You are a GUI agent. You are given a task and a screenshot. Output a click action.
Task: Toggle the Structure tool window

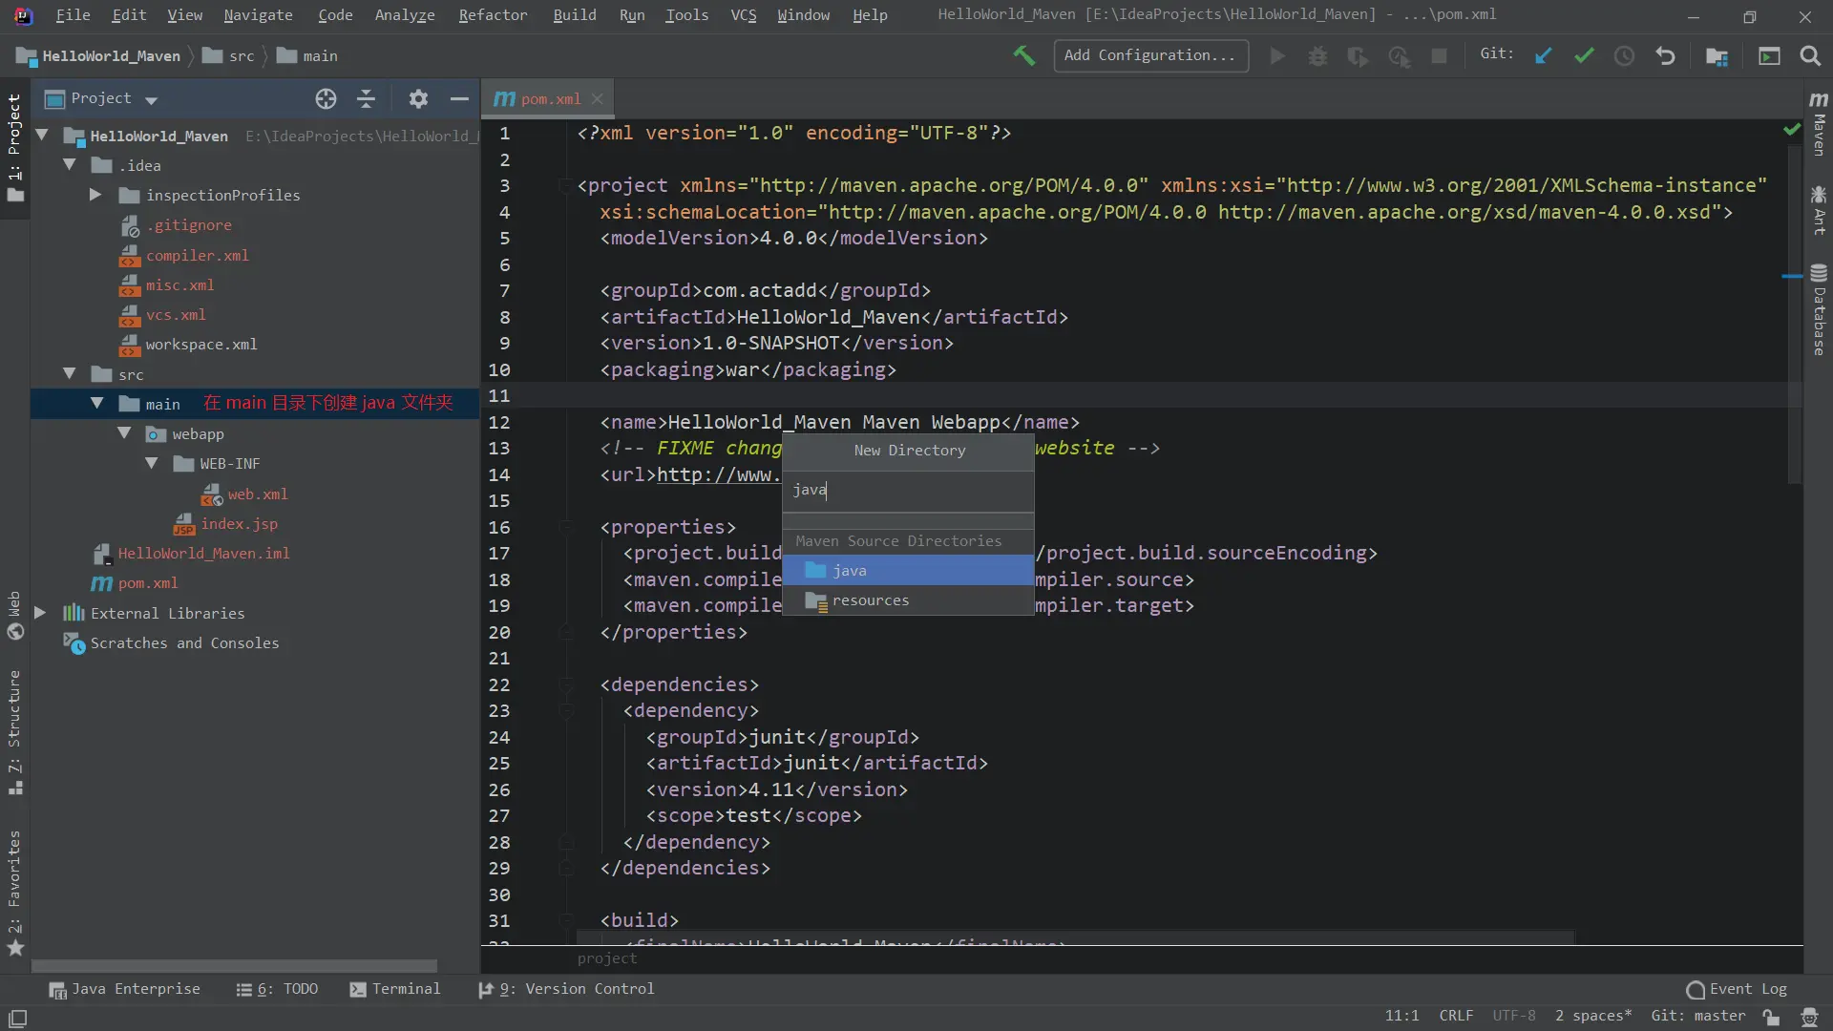pyautogui.click(x=14, y=730)
